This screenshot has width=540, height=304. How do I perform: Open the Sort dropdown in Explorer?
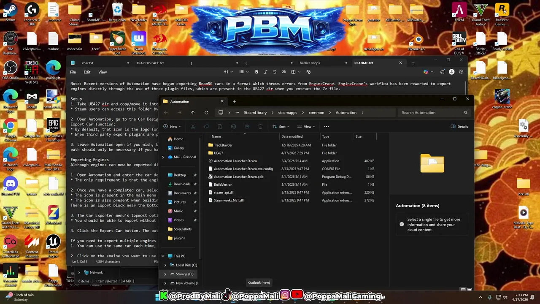281,126
